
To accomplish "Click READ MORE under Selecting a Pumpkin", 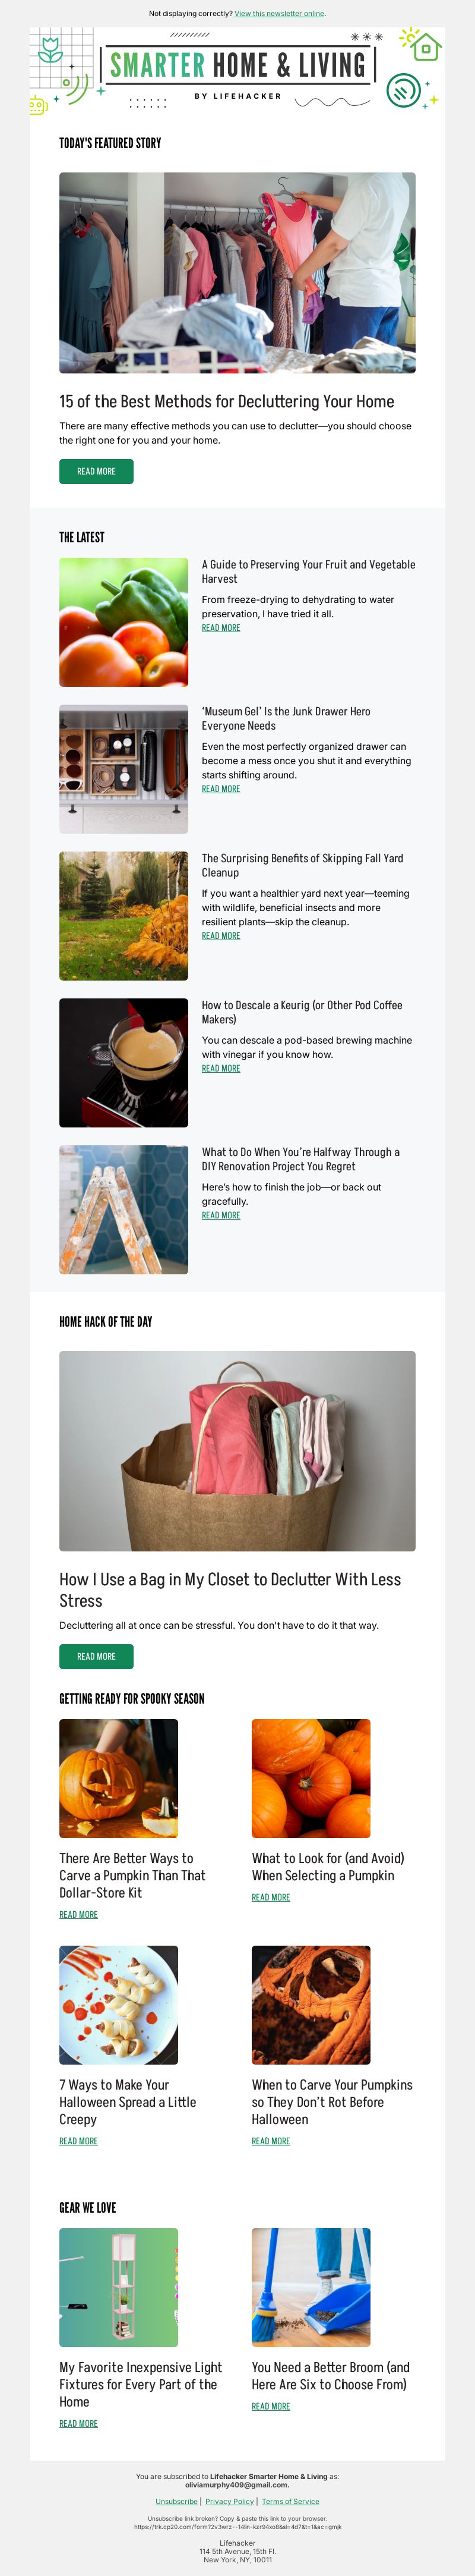I will coord(270,1897).
